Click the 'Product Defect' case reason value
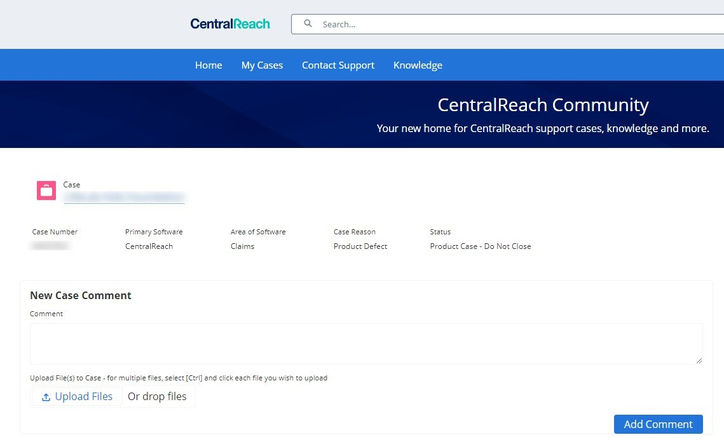The width and height of the screenshot is (724, 442). click(x=360, y=246)
